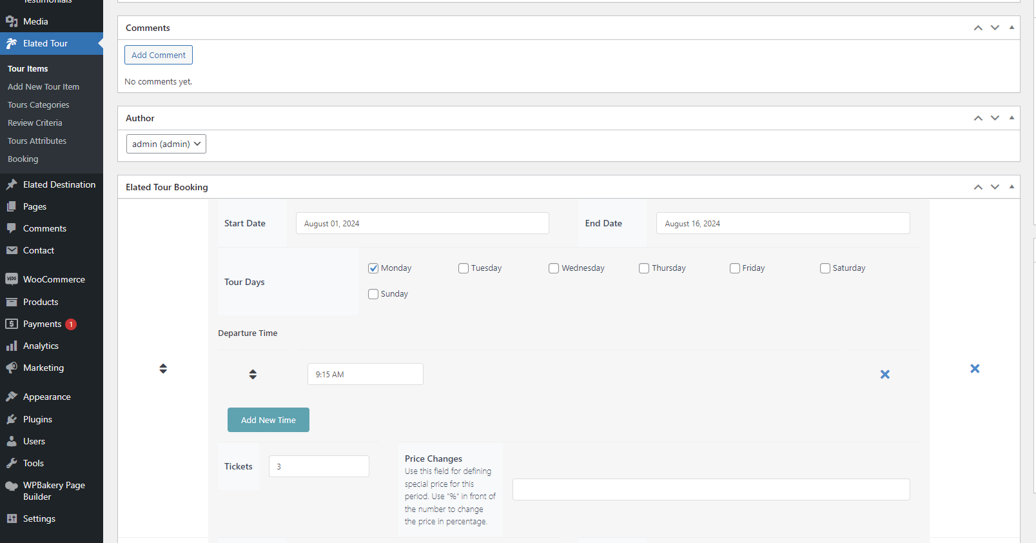
Task: Move the Comments panel down
Action: (x=995, y=28)
